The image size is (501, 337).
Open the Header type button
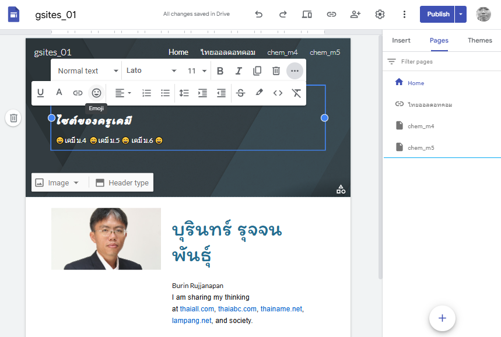(x=122, y=182)
